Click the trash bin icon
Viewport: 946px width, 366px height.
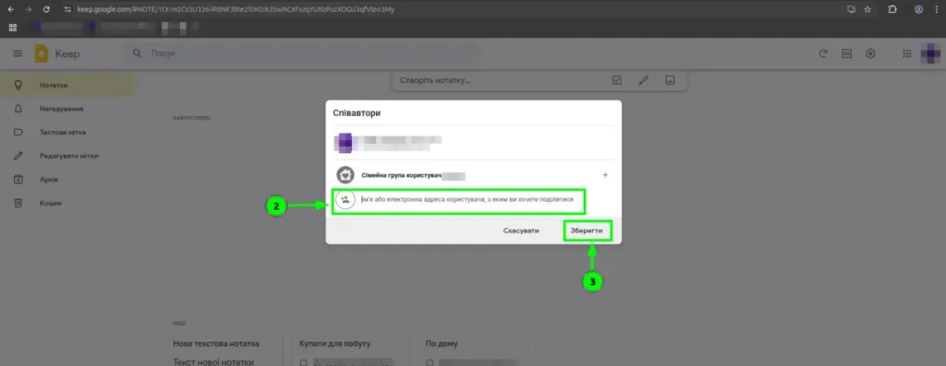click(18, 203)
